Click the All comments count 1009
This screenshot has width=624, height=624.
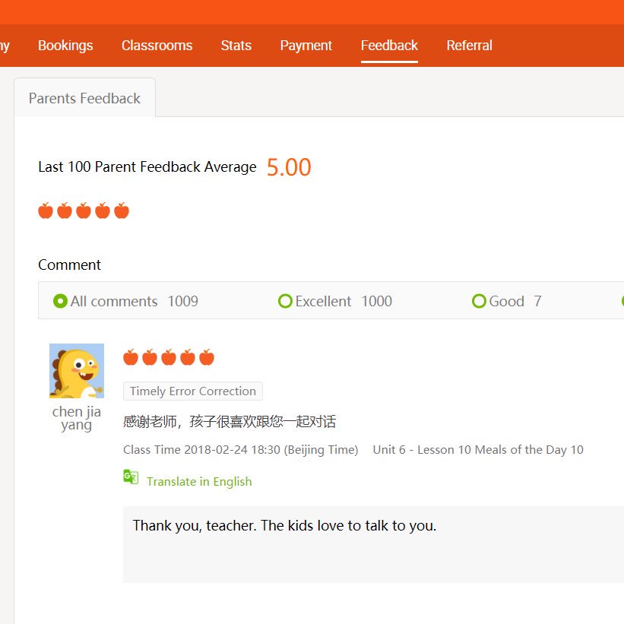[182, 301]
